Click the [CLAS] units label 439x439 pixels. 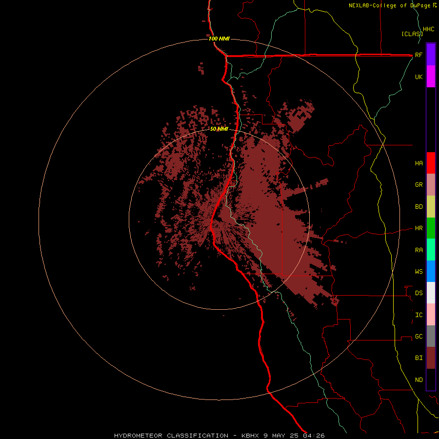tap(412, 34)
